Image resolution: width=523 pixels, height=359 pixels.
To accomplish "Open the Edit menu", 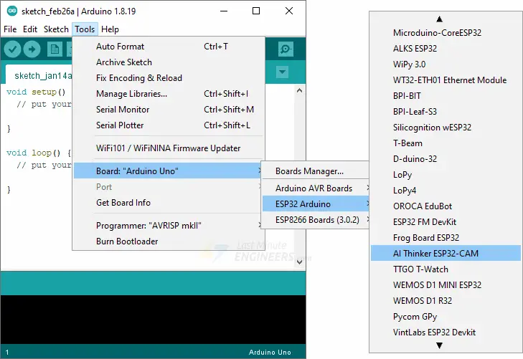I will click(x=30, y=29).
